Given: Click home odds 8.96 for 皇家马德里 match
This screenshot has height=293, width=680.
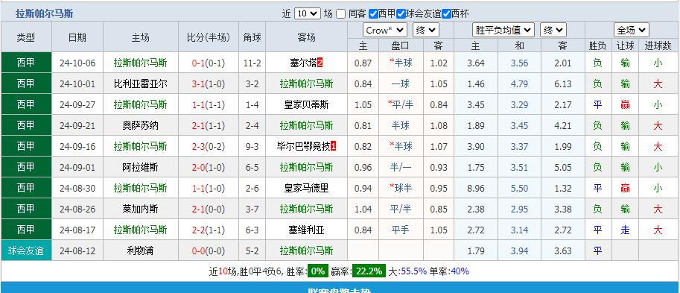Looking at the screenshot, I should [x=476, y=188].
